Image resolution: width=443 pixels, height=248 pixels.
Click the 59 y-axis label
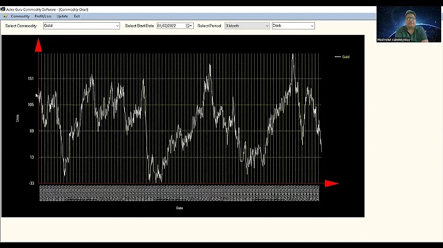pos(31,131)
